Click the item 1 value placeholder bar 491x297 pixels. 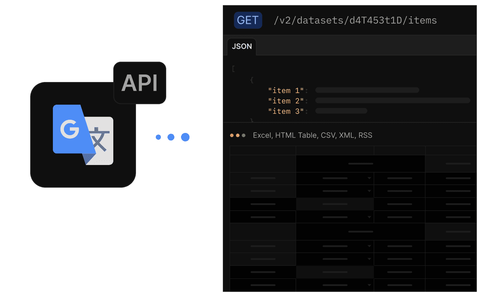[x=367, y=90]
